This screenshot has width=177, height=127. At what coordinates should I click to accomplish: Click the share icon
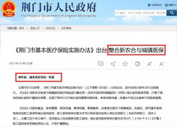(x=113, y=64)
